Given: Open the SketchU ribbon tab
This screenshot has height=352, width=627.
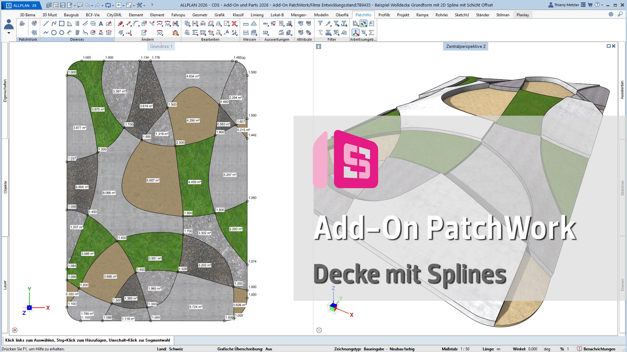Looking at the screenshot, I should coord(462,15).
